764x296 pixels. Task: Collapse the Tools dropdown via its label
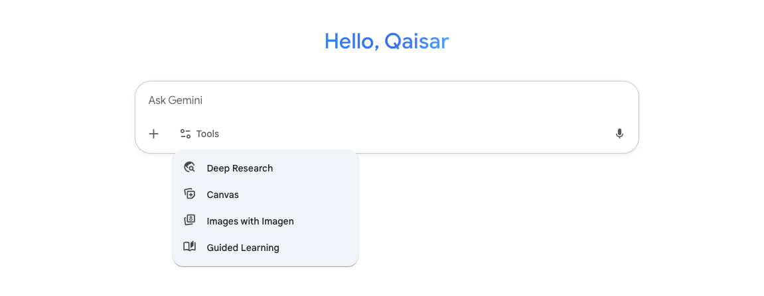208,134
